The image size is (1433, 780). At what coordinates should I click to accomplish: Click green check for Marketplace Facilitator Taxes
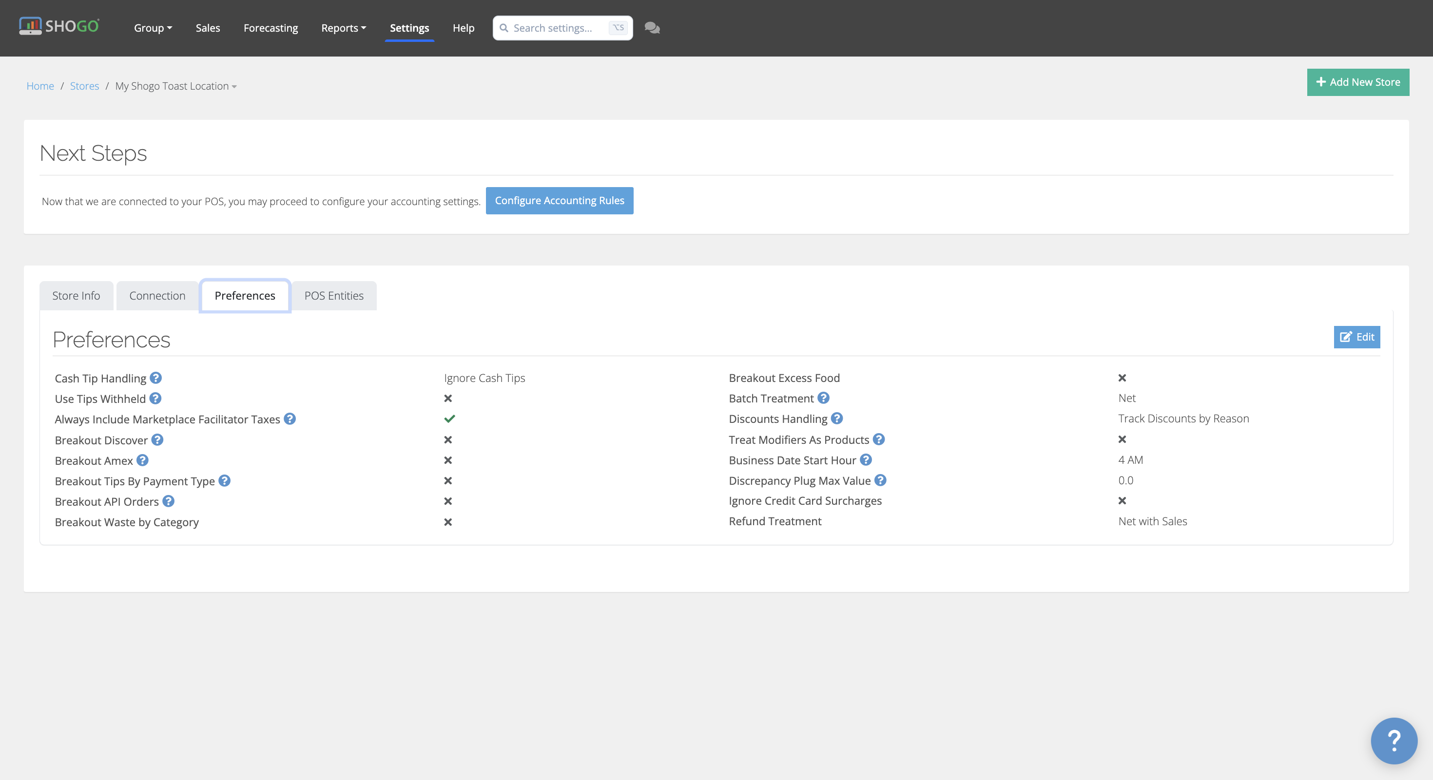[x=449, y=419]
